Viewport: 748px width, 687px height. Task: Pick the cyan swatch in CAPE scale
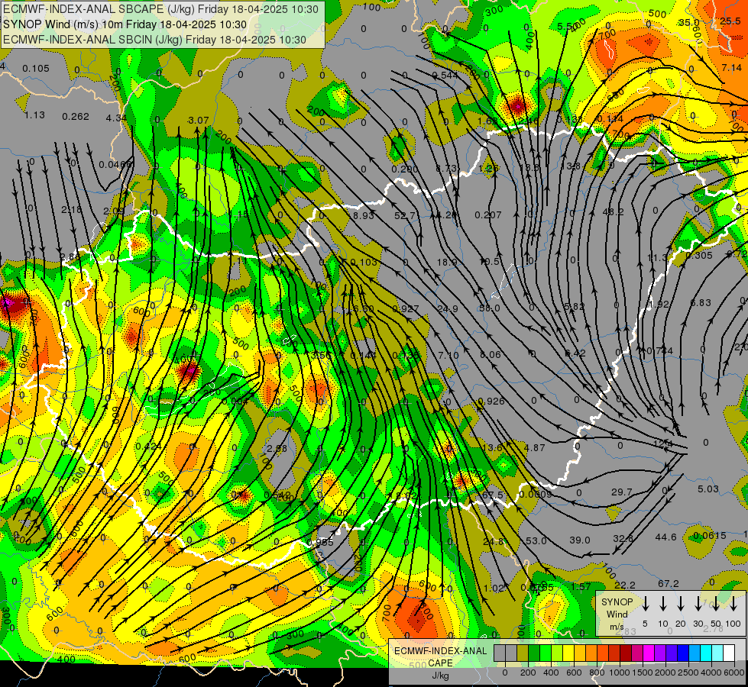tap(706, 653)
